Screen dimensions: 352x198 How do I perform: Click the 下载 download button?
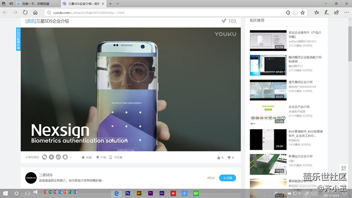[x=101, y=157]
